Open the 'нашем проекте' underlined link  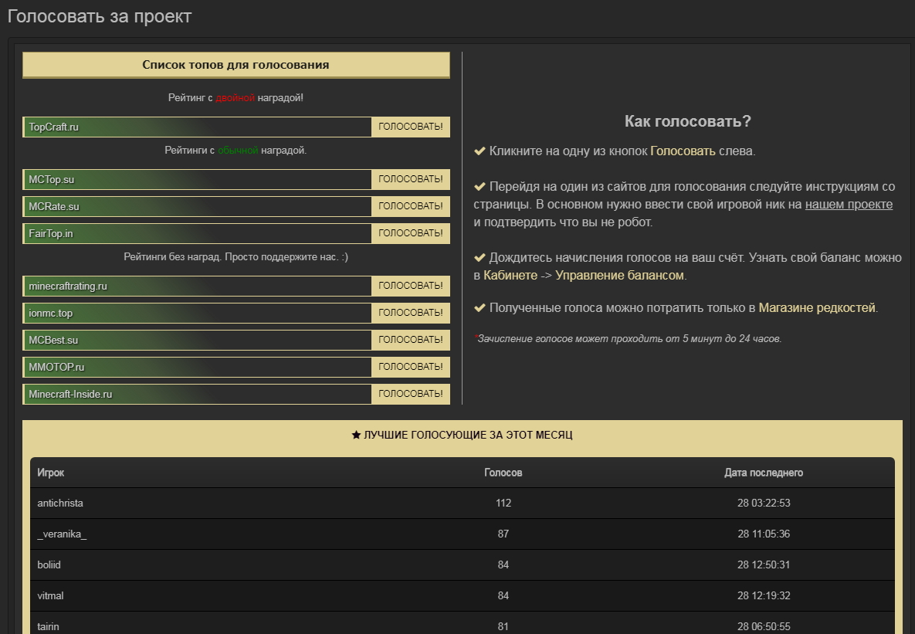pyautogui.click(x=849, y=204)
